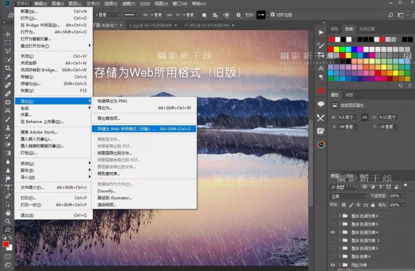Viewport: 415px width, 271px height.
Task: Open the Actions panel play icon
Action: [x=321, y=32]
